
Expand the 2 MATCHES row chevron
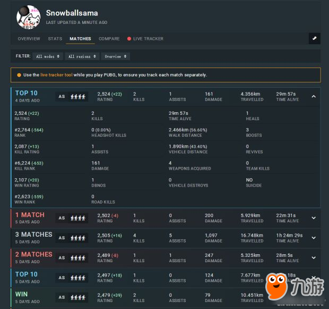(x=314, y=258)
